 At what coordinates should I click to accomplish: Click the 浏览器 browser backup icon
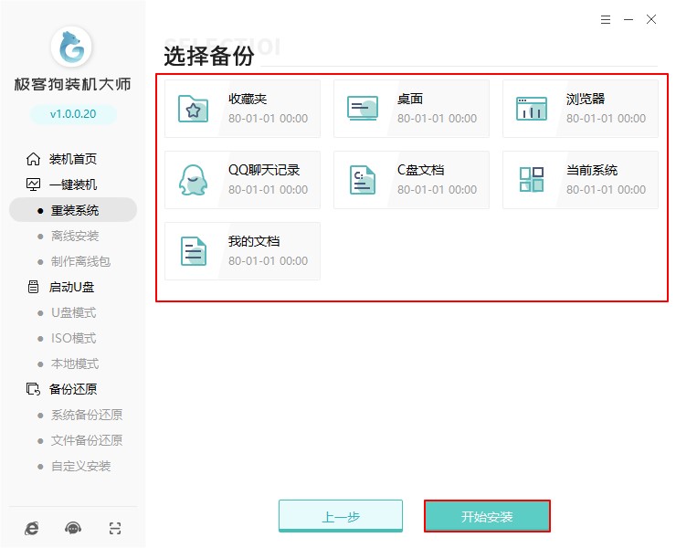click(x=531, y=109)
